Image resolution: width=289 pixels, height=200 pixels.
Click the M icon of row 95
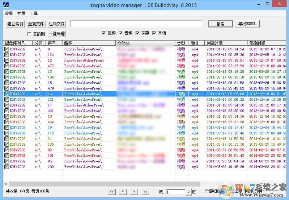7,161
